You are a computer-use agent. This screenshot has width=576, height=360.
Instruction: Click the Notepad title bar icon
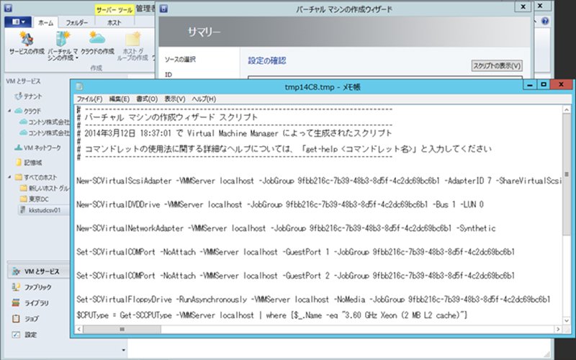click(x=79, y=86)
